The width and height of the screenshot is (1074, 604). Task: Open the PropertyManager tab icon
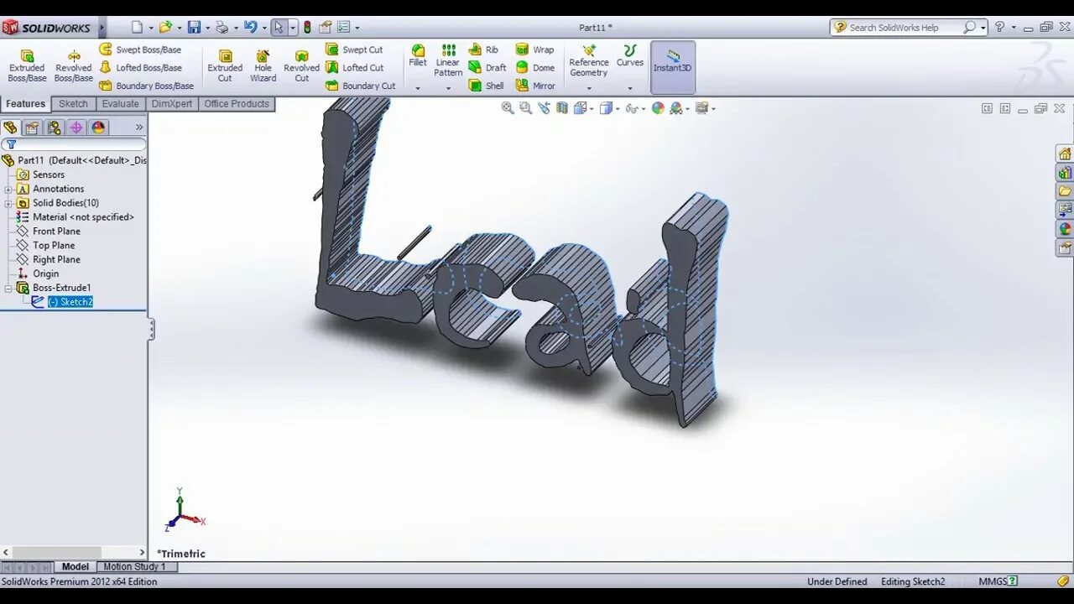[x=32, y=128]
